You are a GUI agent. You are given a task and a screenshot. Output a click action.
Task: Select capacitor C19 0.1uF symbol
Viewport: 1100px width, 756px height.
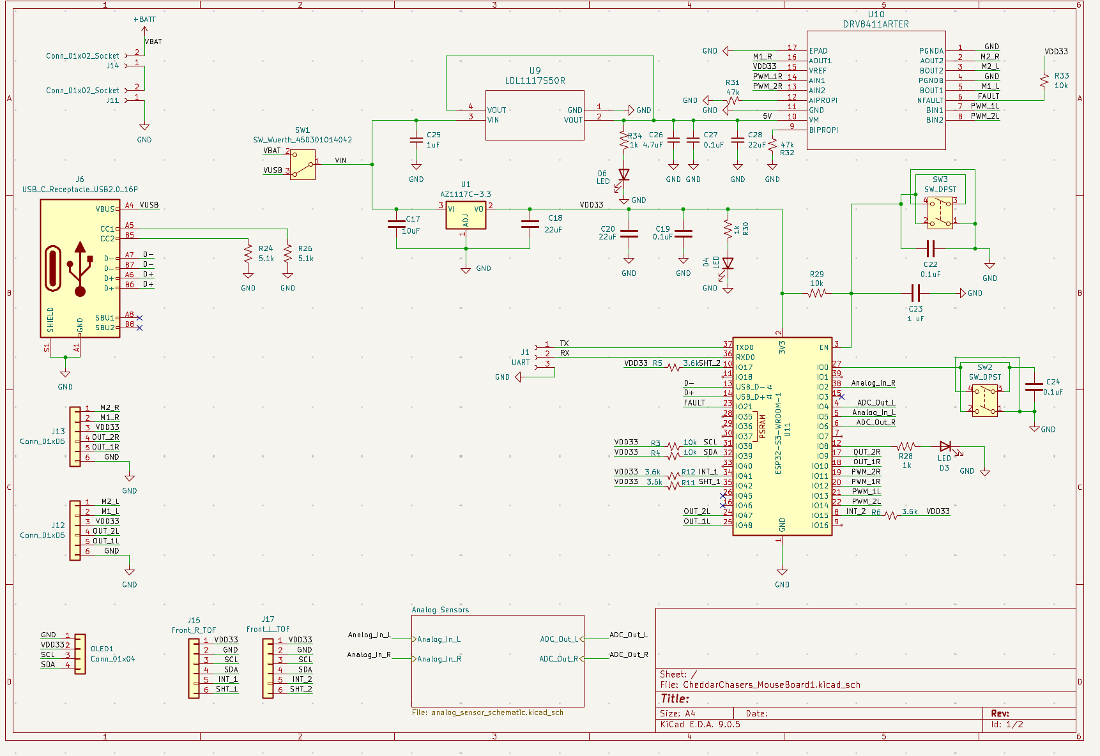coord(683,234)
